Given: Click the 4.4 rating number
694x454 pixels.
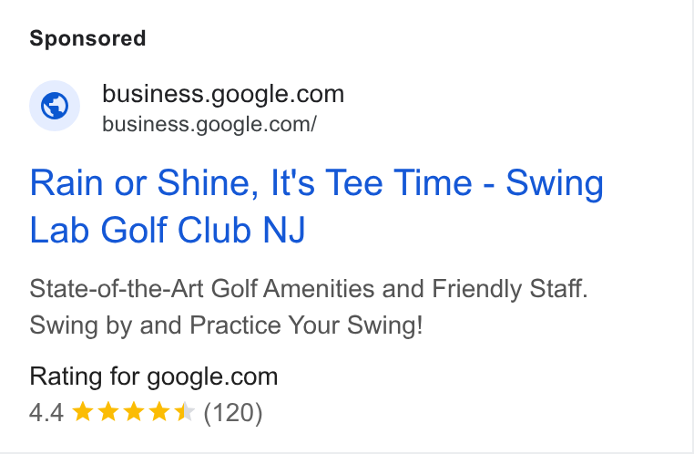Looking at the screenshot, I should click(x=46, y=413).
